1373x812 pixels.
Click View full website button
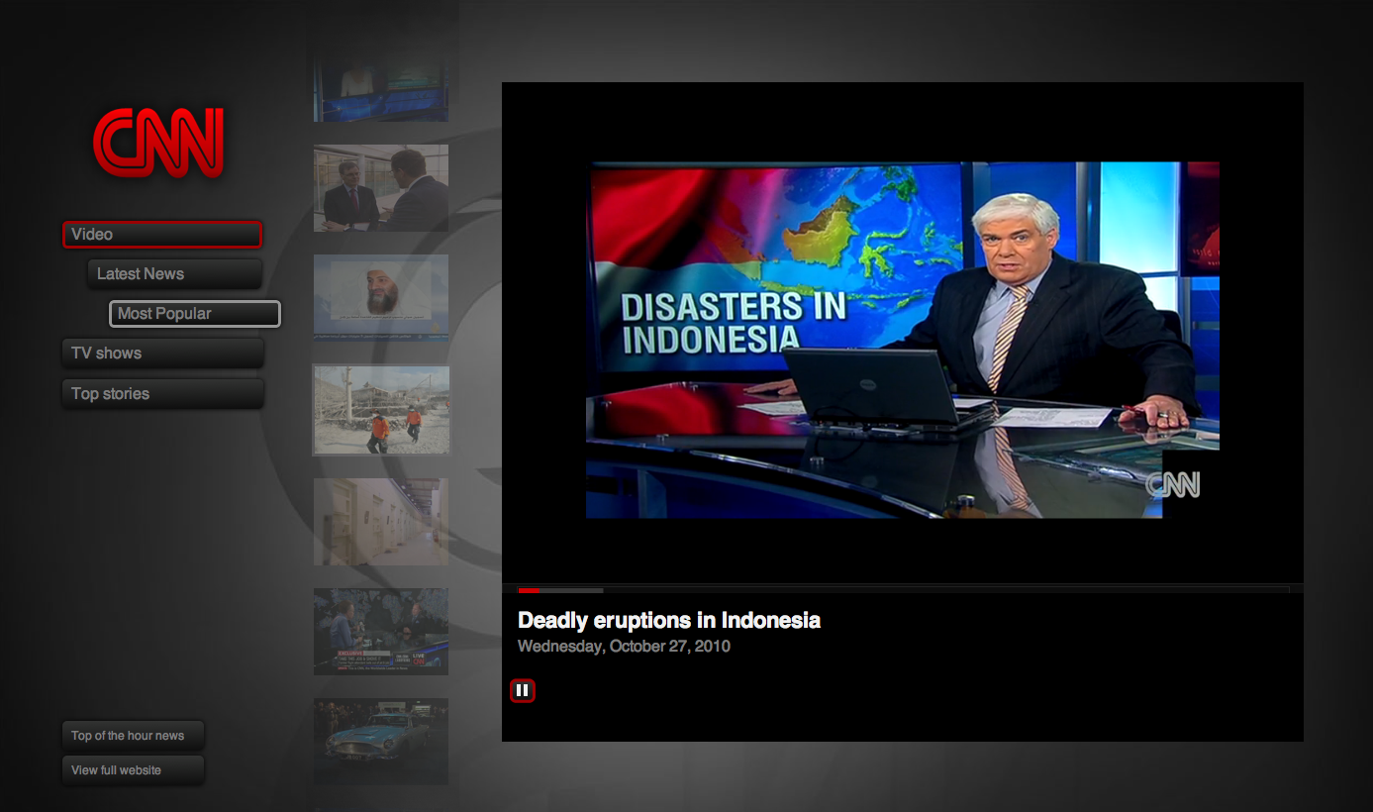133,769
